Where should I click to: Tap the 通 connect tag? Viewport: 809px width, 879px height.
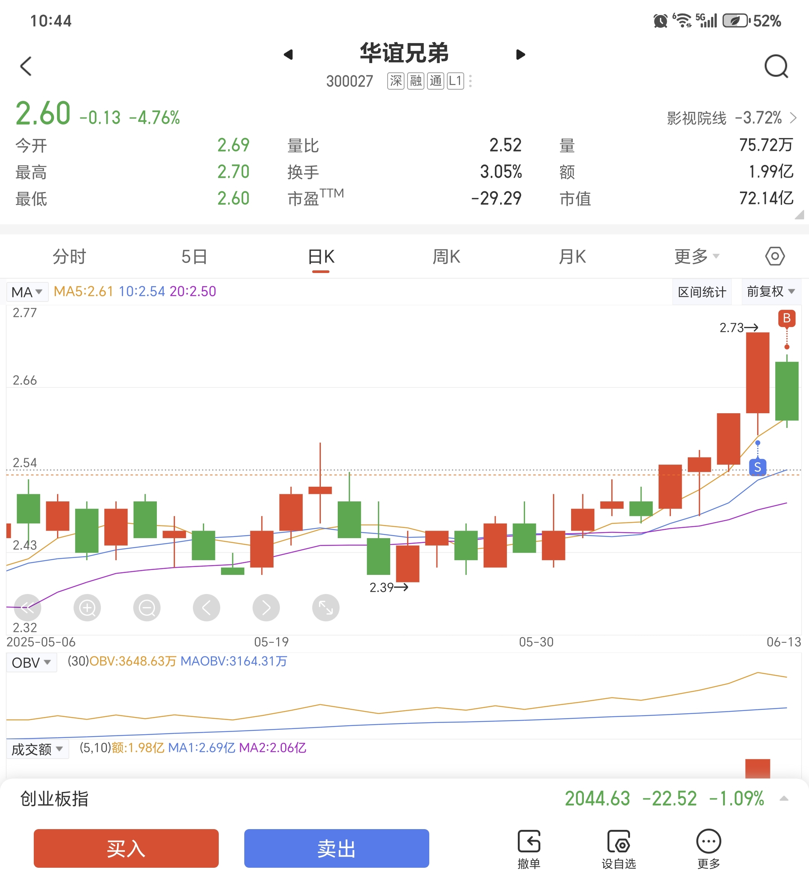[436, 81]
